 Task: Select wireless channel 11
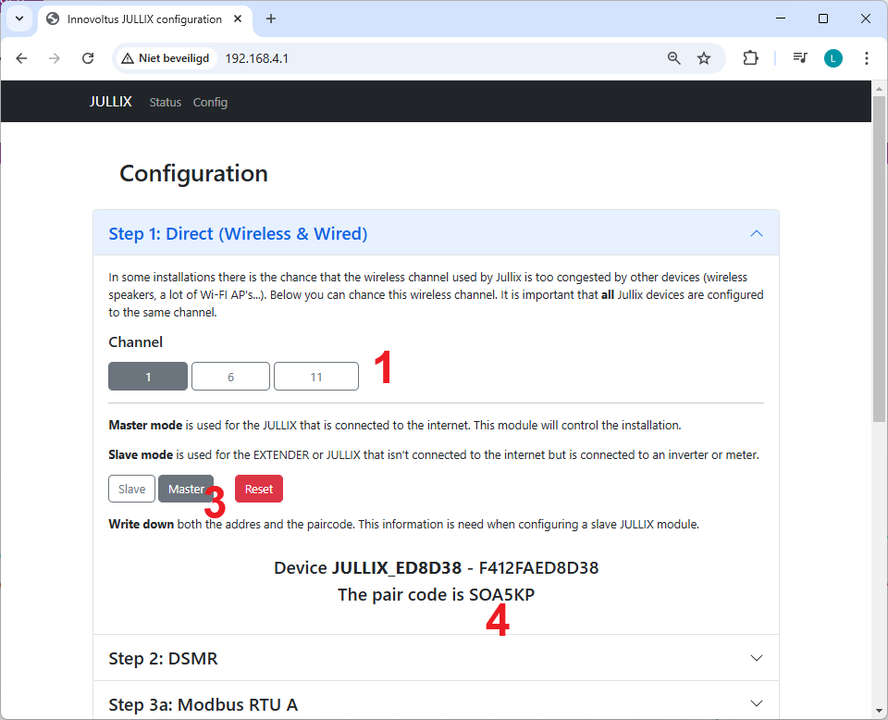(x=316, y=377)
